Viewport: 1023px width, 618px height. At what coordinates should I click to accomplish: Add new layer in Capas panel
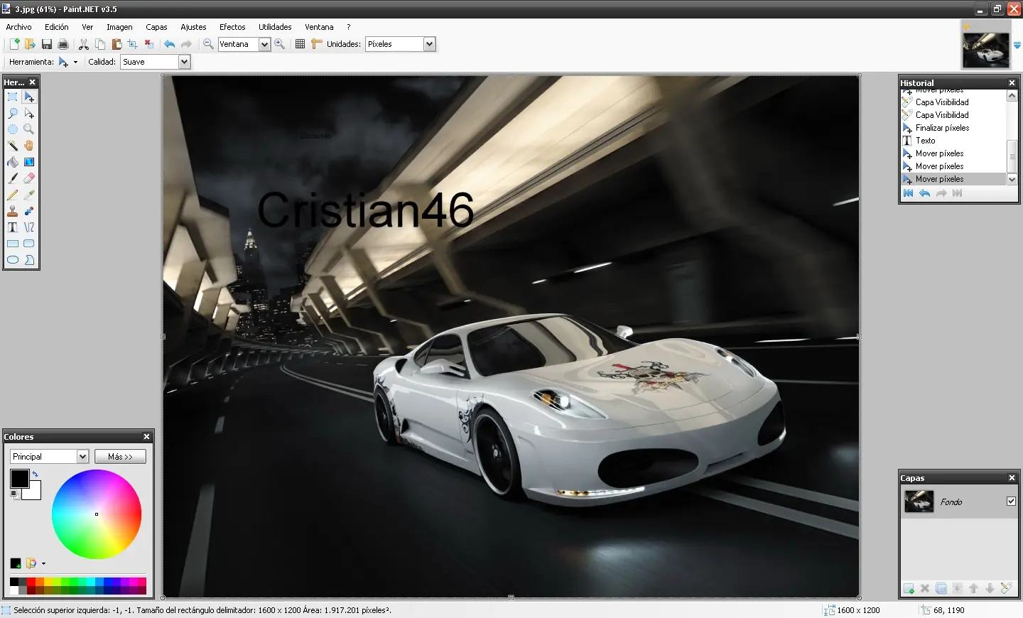[909, 588]
